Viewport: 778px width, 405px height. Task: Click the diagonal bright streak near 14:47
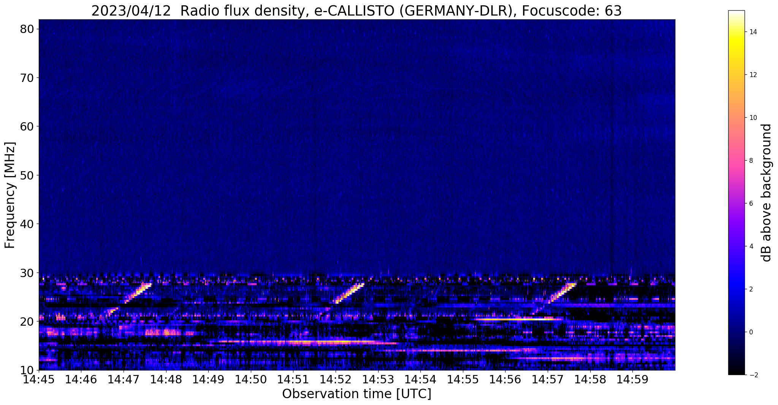coord(138,293)
